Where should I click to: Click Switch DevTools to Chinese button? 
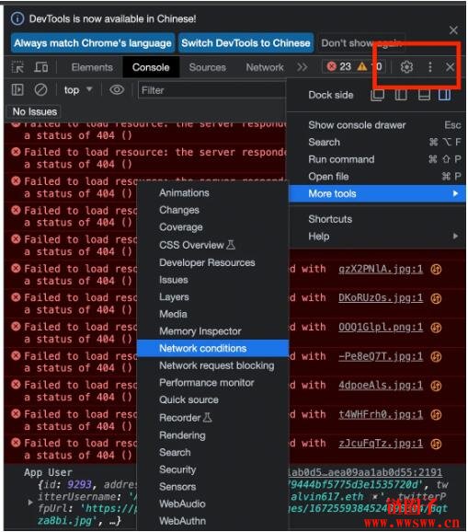[245, 43]
